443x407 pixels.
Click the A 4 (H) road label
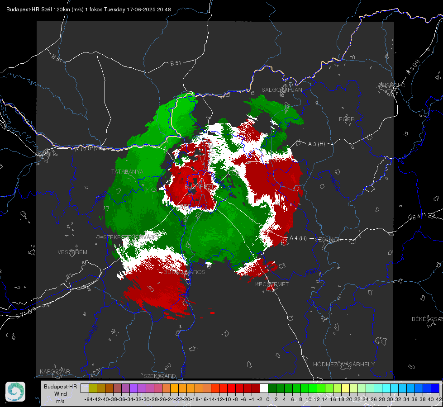click(x=298, y=238)
